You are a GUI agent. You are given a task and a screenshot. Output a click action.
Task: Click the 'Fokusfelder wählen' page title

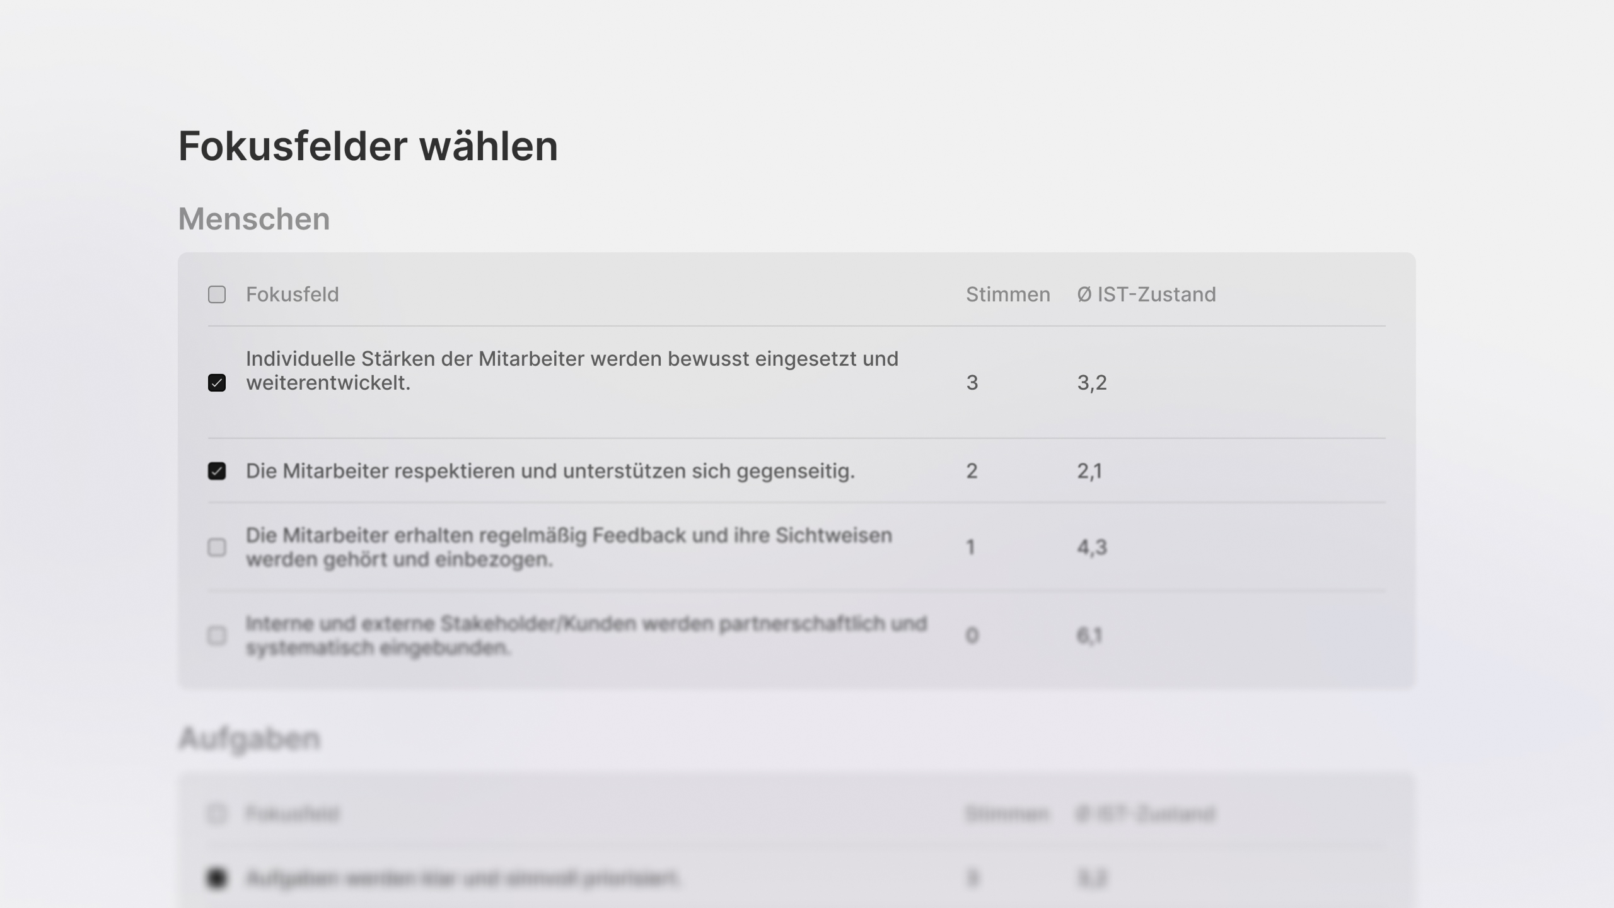point(368,146)
